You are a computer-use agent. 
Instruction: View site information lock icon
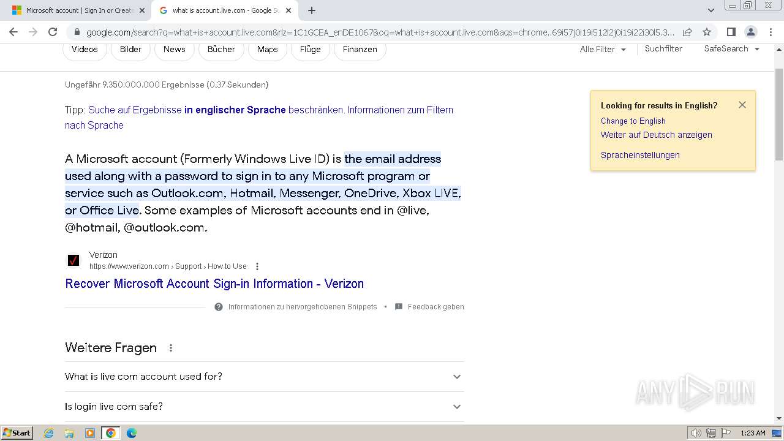77,32
